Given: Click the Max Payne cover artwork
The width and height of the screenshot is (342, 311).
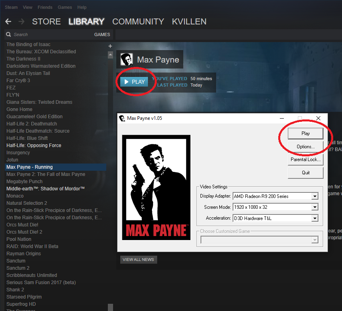Looking at the screenshot, I should click(156, 187).
